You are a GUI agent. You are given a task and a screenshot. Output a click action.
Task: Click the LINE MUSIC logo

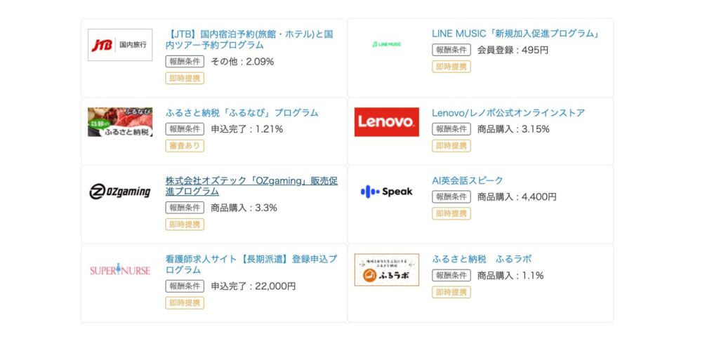click(386, 44)
